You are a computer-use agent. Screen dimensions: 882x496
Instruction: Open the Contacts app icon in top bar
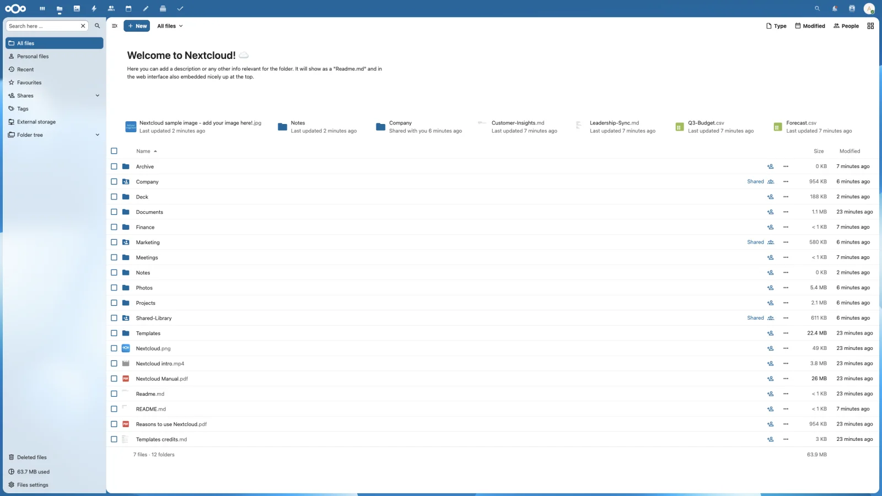click(x=111, y=9)
